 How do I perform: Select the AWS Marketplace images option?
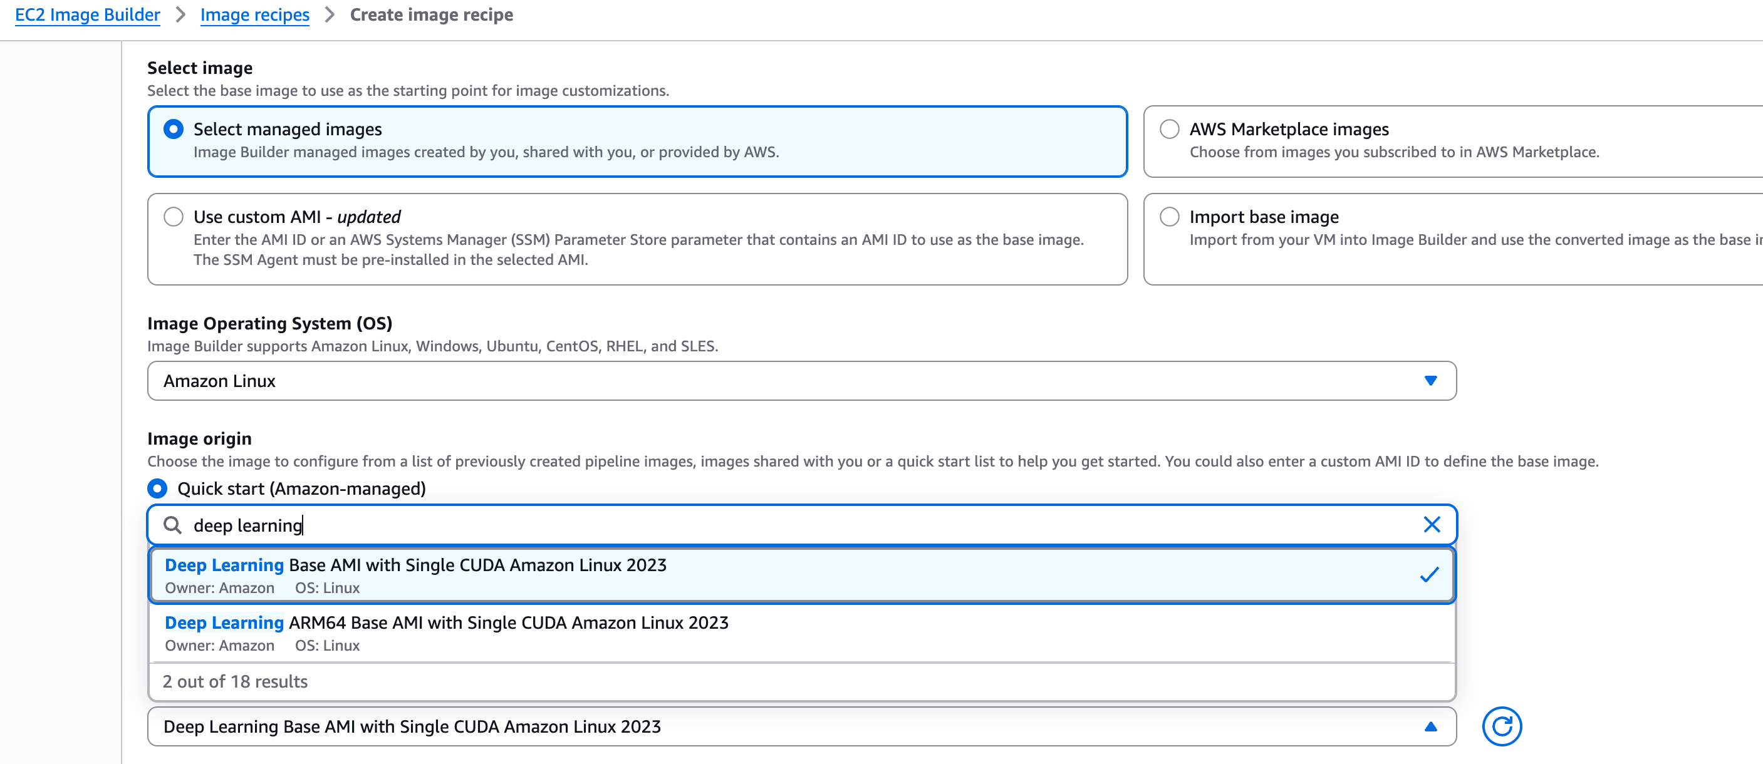click(1170, 128)
